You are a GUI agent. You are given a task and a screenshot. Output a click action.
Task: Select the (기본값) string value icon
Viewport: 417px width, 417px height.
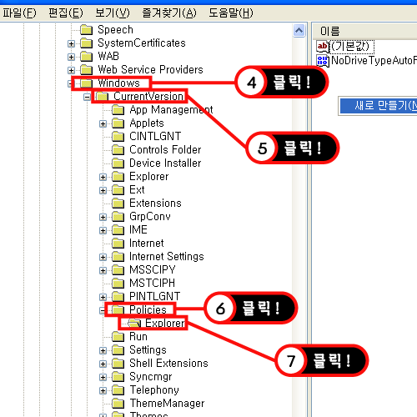[x=323, y=47]
